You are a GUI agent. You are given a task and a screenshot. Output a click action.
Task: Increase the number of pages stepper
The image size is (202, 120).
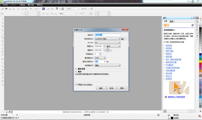(100, 54)
